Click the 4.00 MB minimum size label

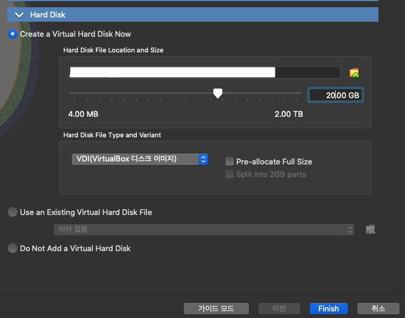click(83, 114)
